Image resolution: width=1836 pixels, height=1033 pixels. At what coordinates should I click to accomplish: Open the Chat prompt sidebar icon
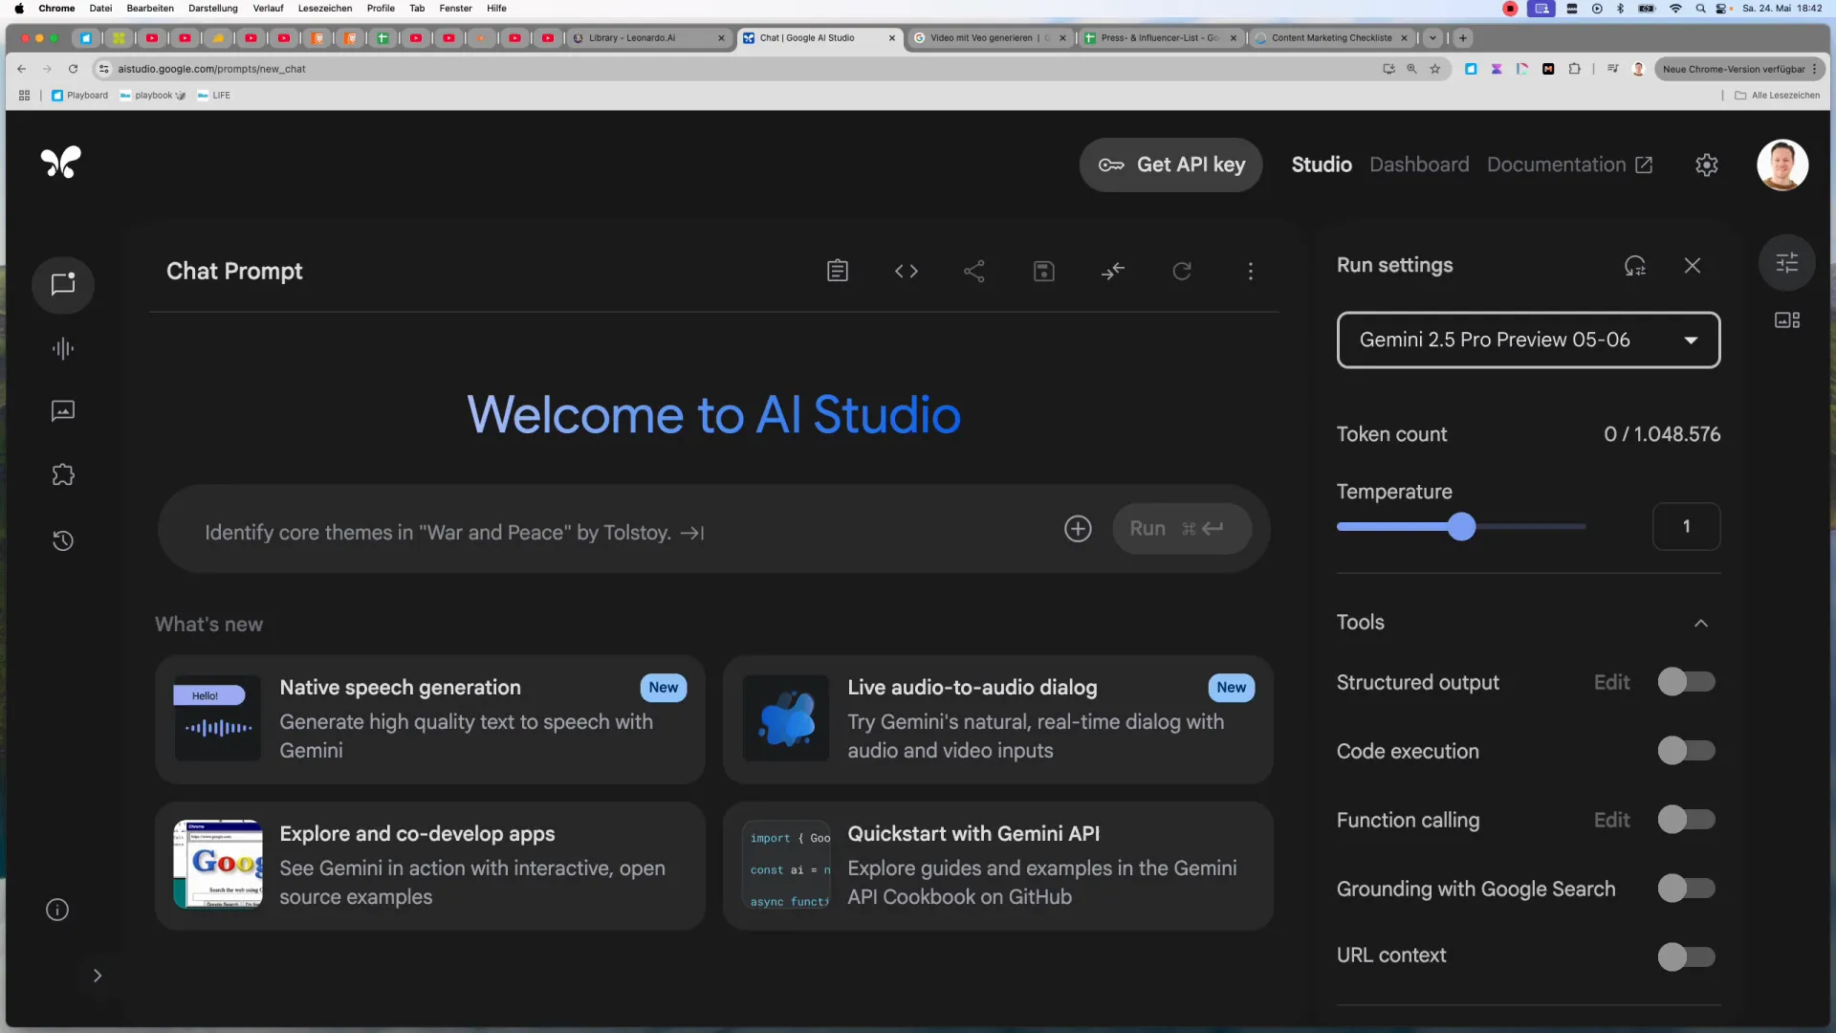click(x=63, y=284)
